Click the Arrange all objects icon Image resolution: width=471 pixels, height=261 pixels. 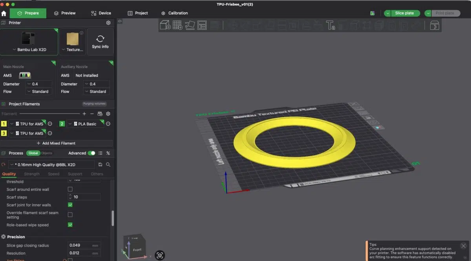202,26
